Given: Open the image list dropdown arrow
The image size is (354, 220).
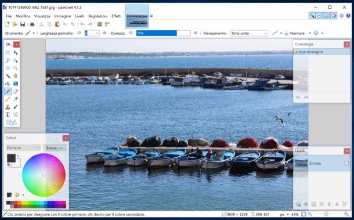Looking at the screenshot, I should 151,16.
